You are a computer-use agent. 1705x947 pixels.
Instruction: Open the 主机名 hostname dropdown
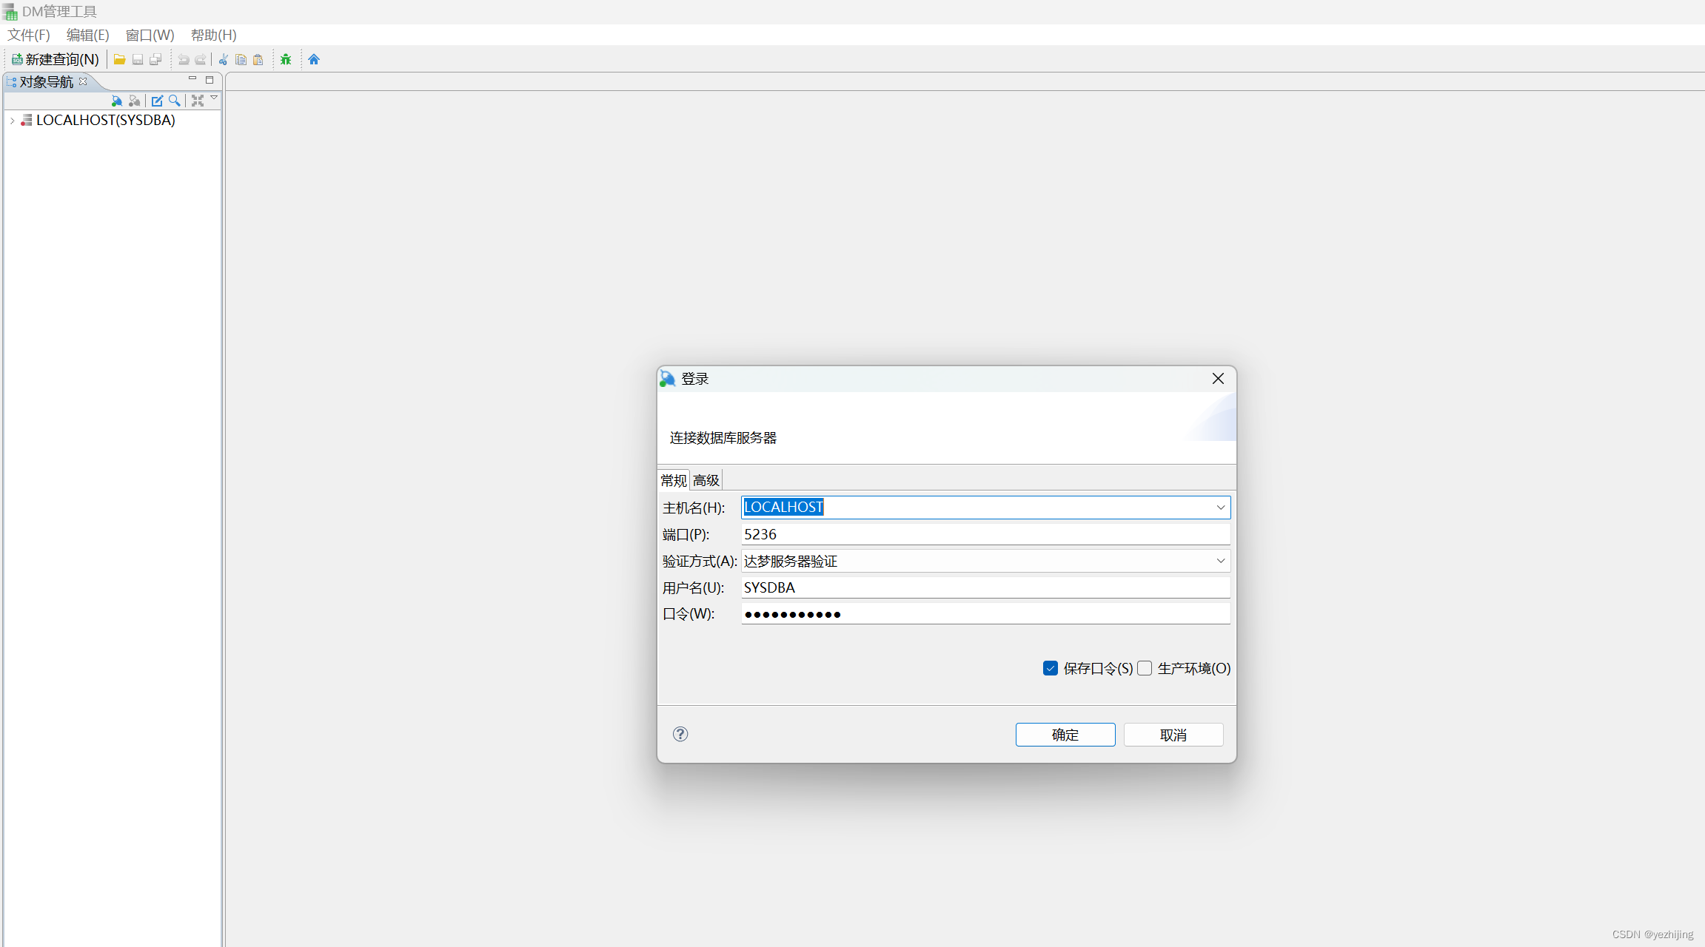point(1220,508)
